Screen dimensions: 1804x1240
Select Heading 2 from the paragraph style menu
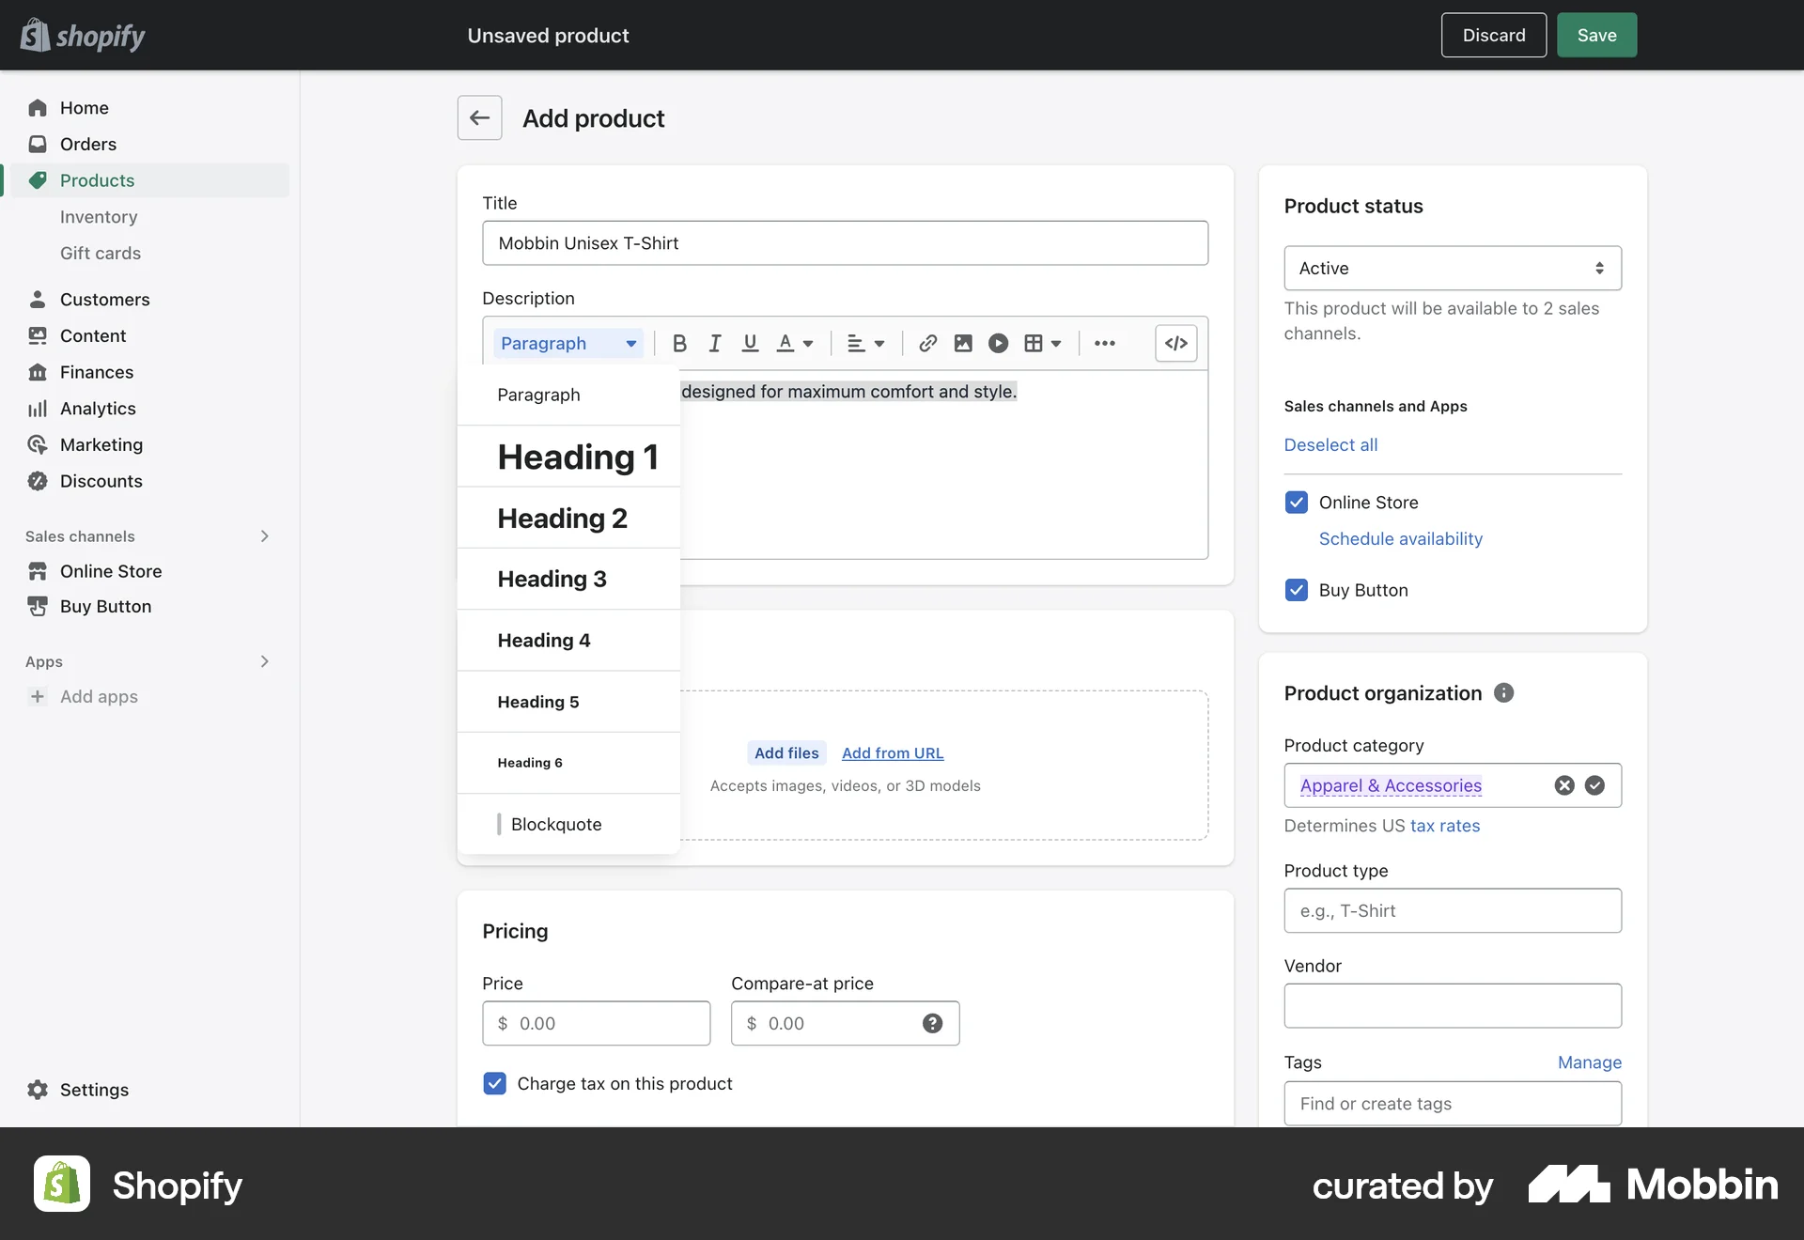click(562, 518)
